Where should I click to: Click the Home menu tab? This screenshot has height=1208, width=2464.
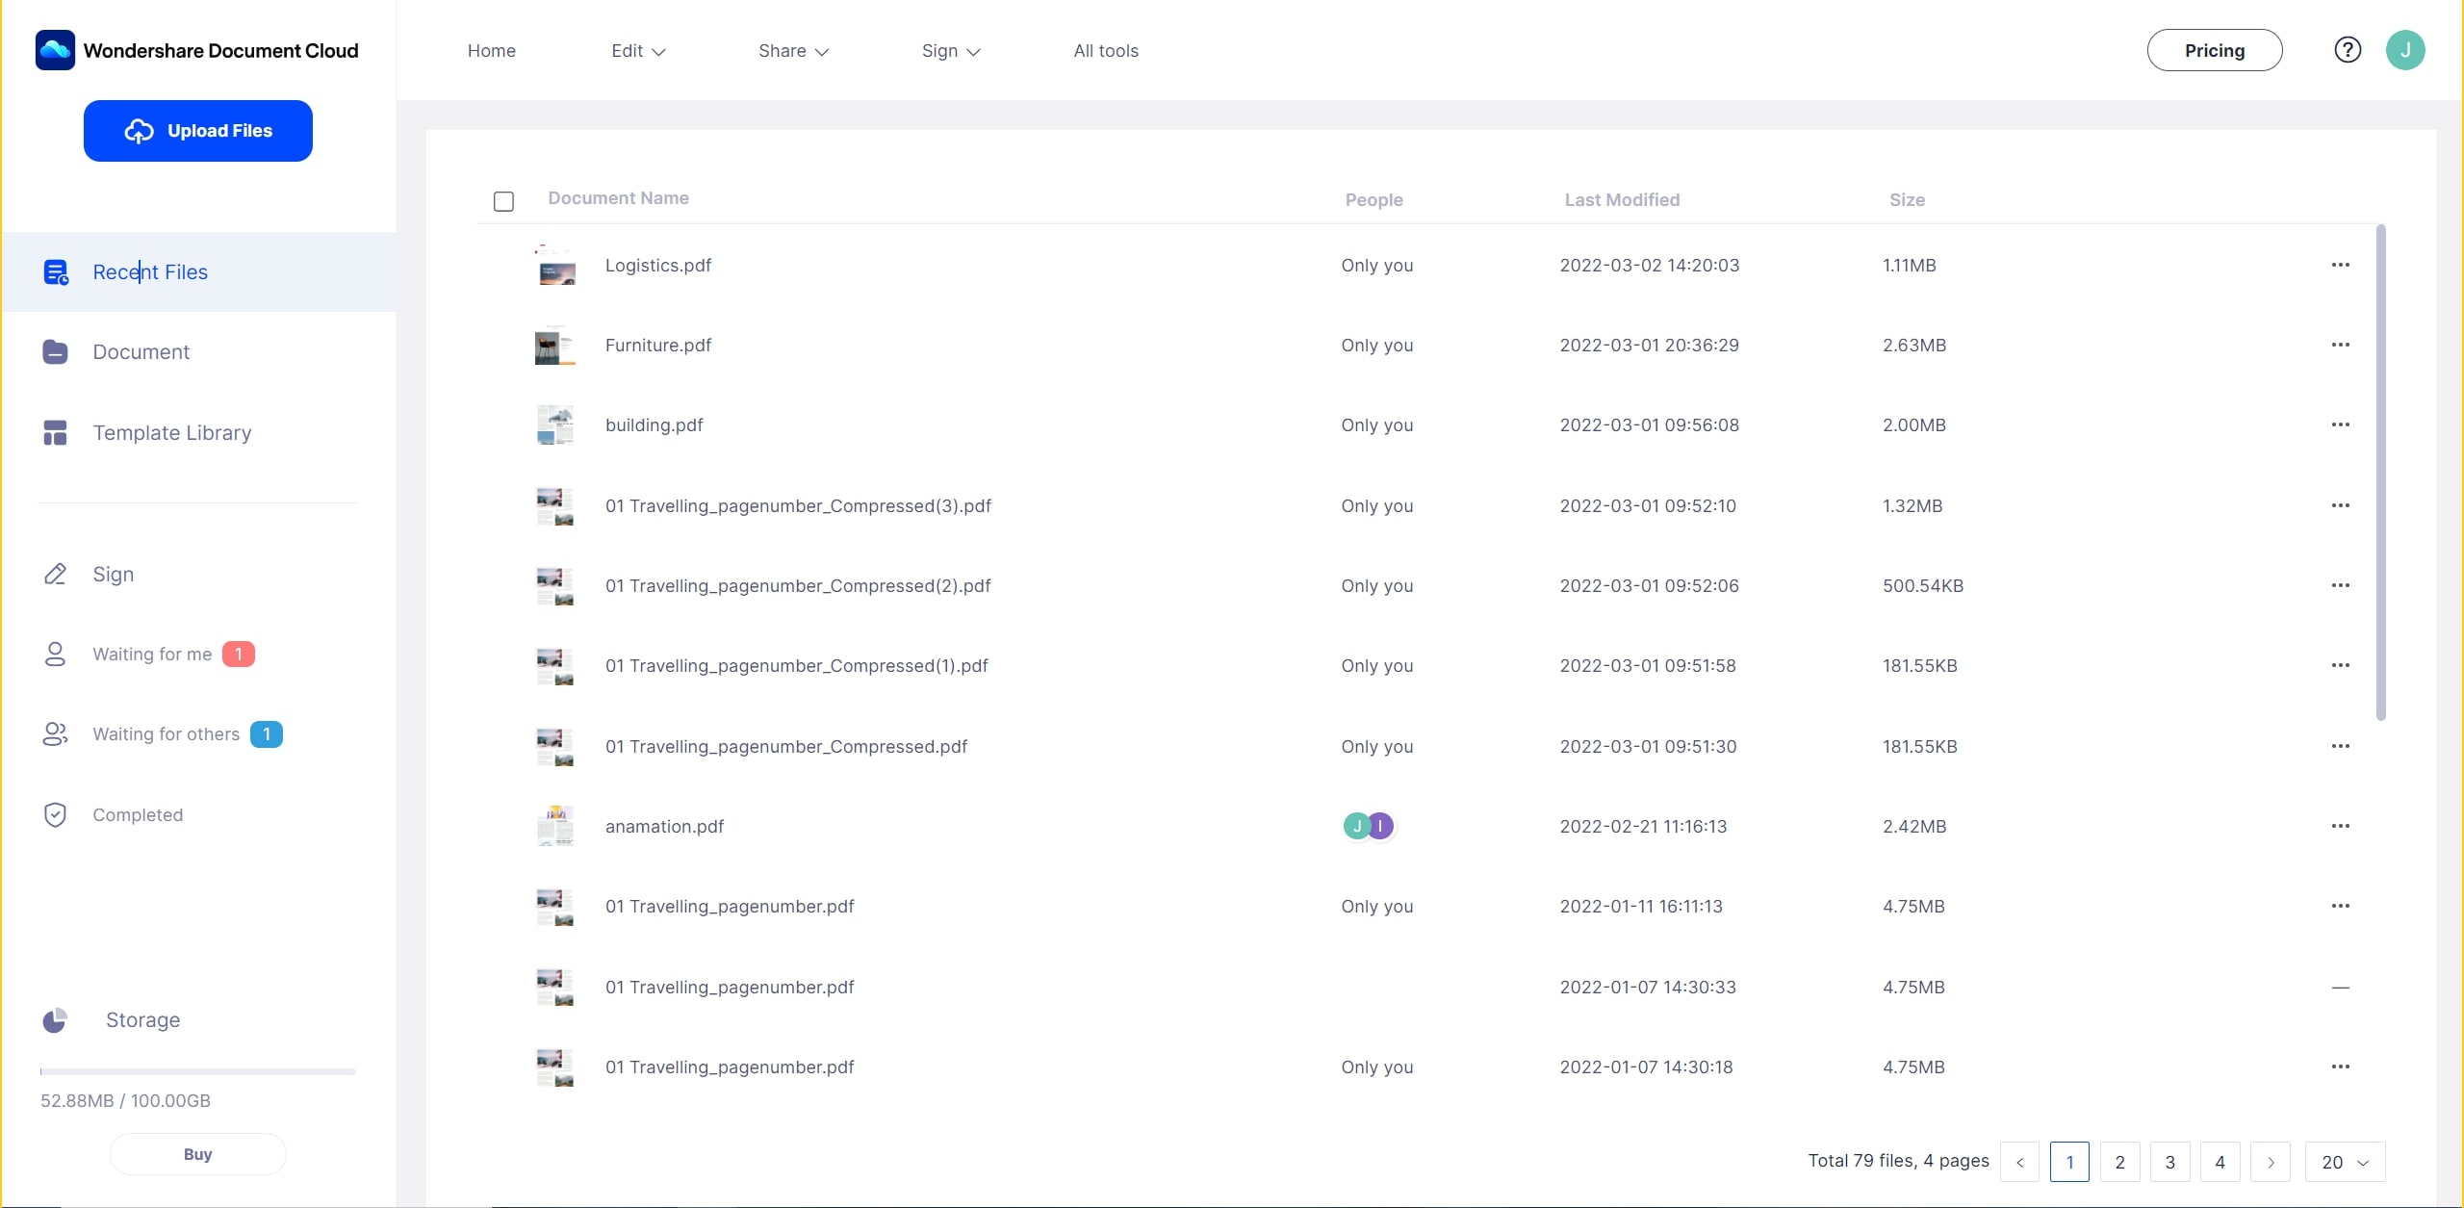(492, 49)
